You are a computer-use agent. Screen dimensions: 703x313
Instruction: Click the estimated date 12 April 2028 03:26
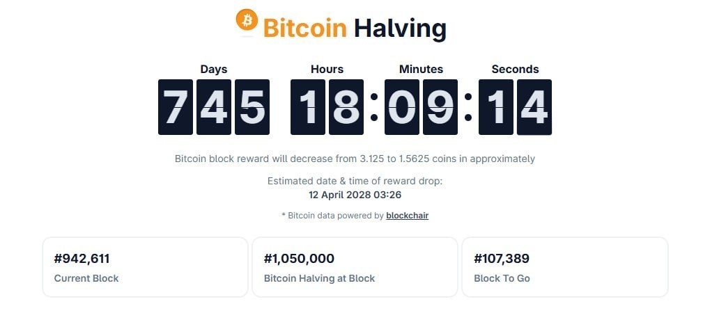355,195
